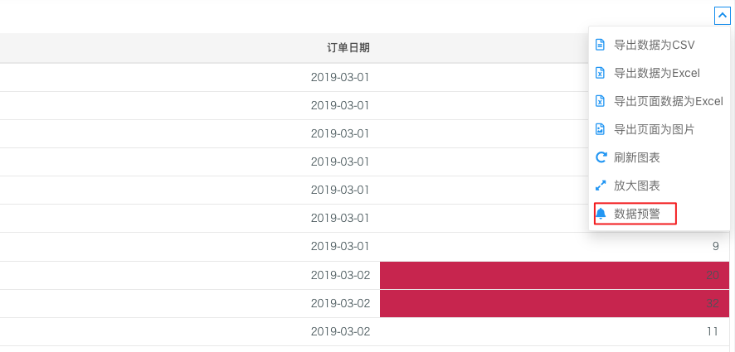Choose 导出数据为Excel from the menu
Screen dimensions: 735x352
point(657,73)
